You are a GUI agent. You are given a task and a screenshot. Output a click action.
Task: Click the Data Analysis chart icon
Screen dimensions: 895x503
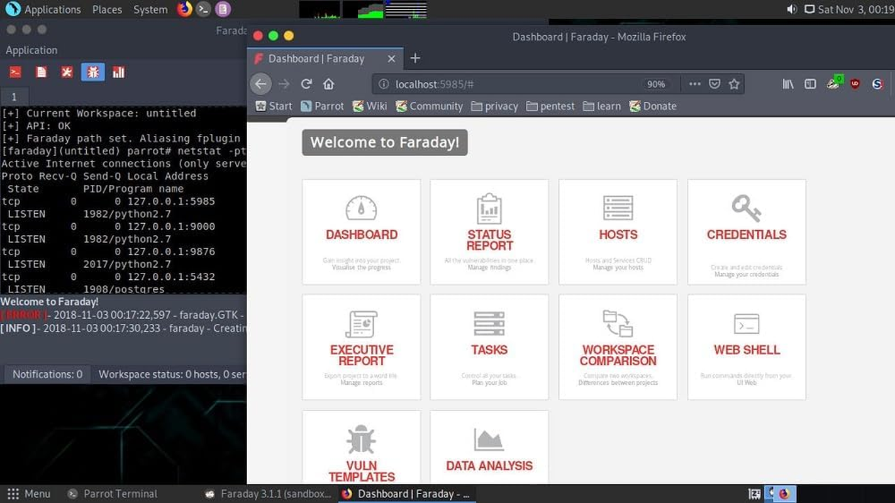[x=489, y=440]
